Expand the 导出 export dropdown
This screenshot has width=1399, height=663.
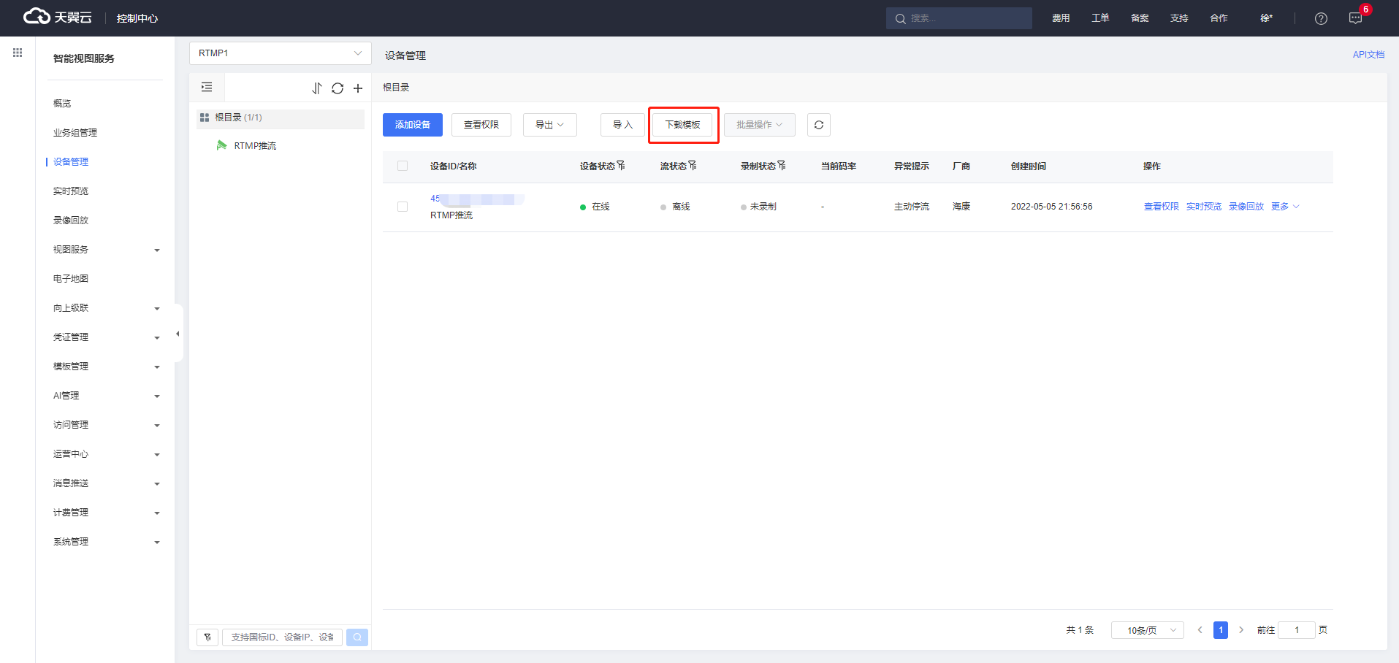coord(549,125)
